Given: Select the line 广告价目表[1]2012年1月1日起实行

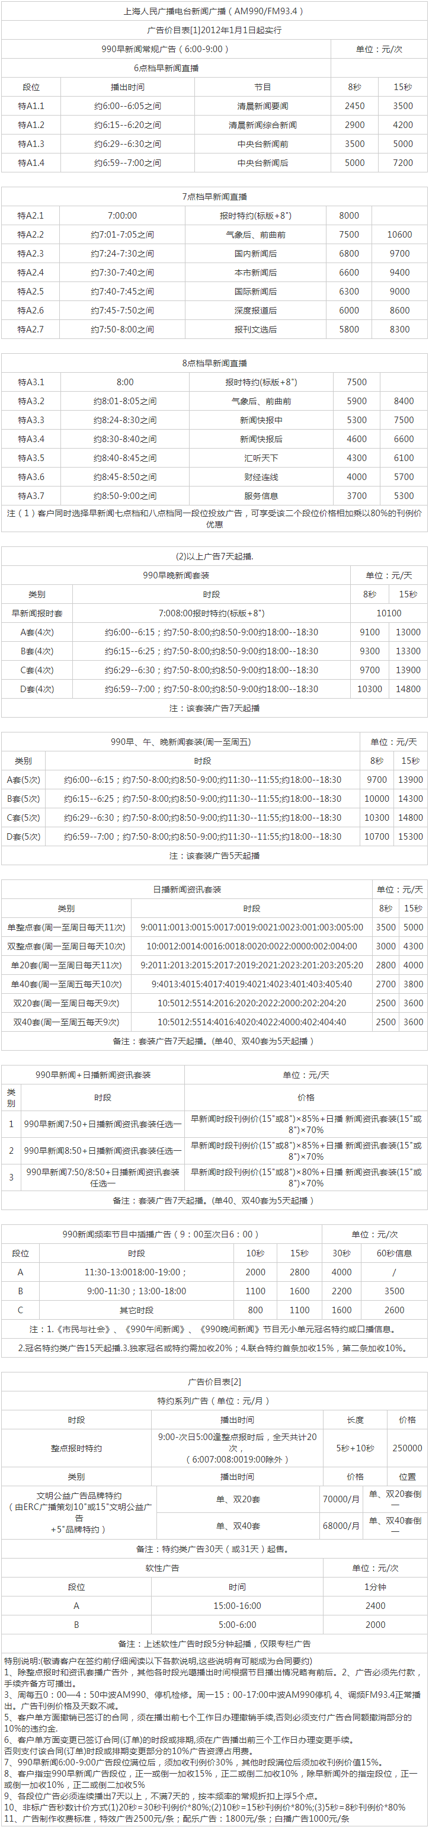Looking at the screenshot, I should click(x=214, y=30).
